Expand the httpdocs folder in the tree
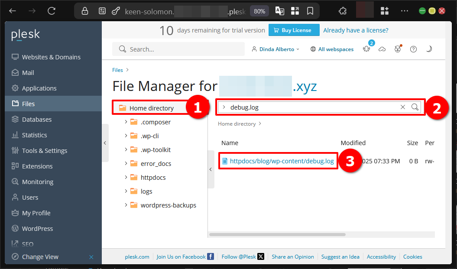The width and height of the screenshot is (457, 269). tap(125, 177)
